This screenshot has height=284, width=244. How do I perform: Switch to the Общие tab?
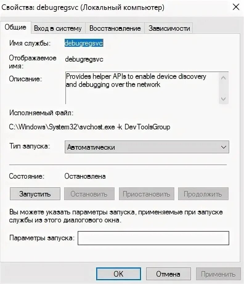(16, 27)
